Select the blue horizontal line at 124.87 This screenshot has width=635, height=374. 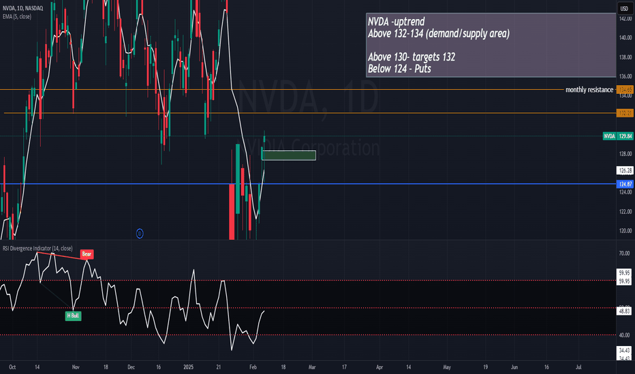[x=308, y=184]
